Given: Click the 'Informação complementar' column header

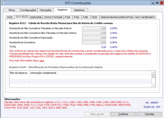Looking at the screenshot, I should click(91, 73).
